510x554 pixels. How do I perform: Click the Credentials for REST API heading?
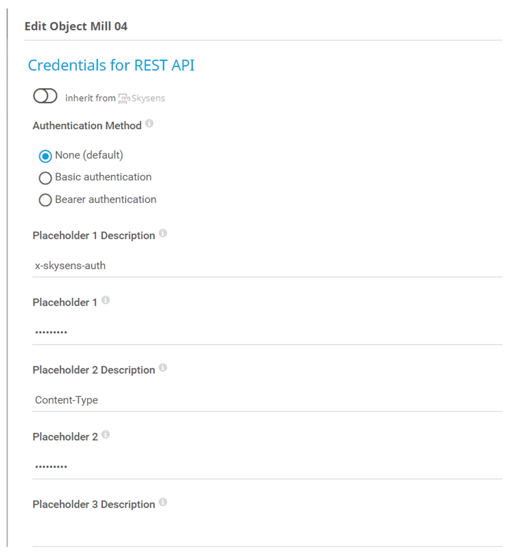point(111,65)
